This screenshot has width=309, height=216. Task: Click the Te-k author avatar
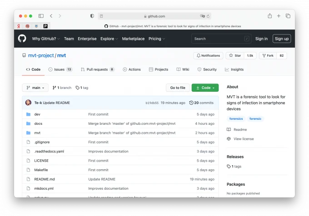[x=28, y=103]
